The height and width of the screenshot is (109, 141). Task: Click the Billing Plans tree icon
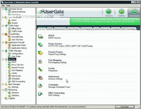click(x=9, y=28)
